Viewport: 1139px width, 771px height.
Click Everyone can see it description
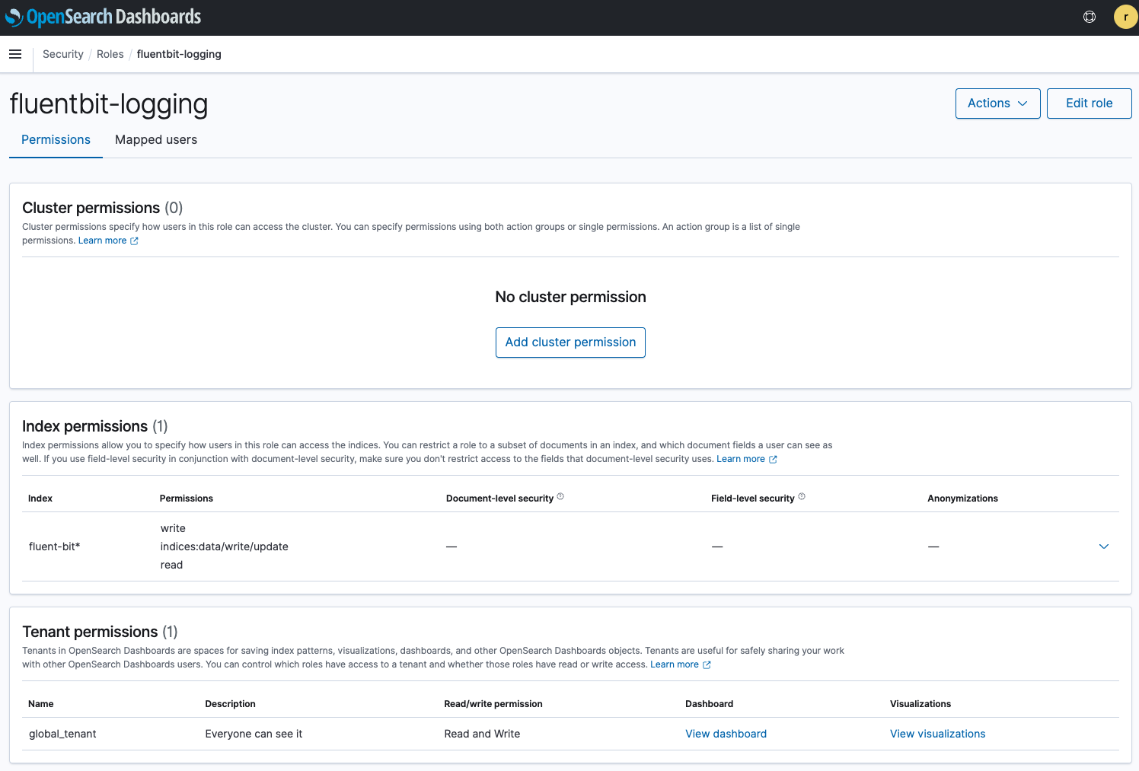(x=254, y=734)
